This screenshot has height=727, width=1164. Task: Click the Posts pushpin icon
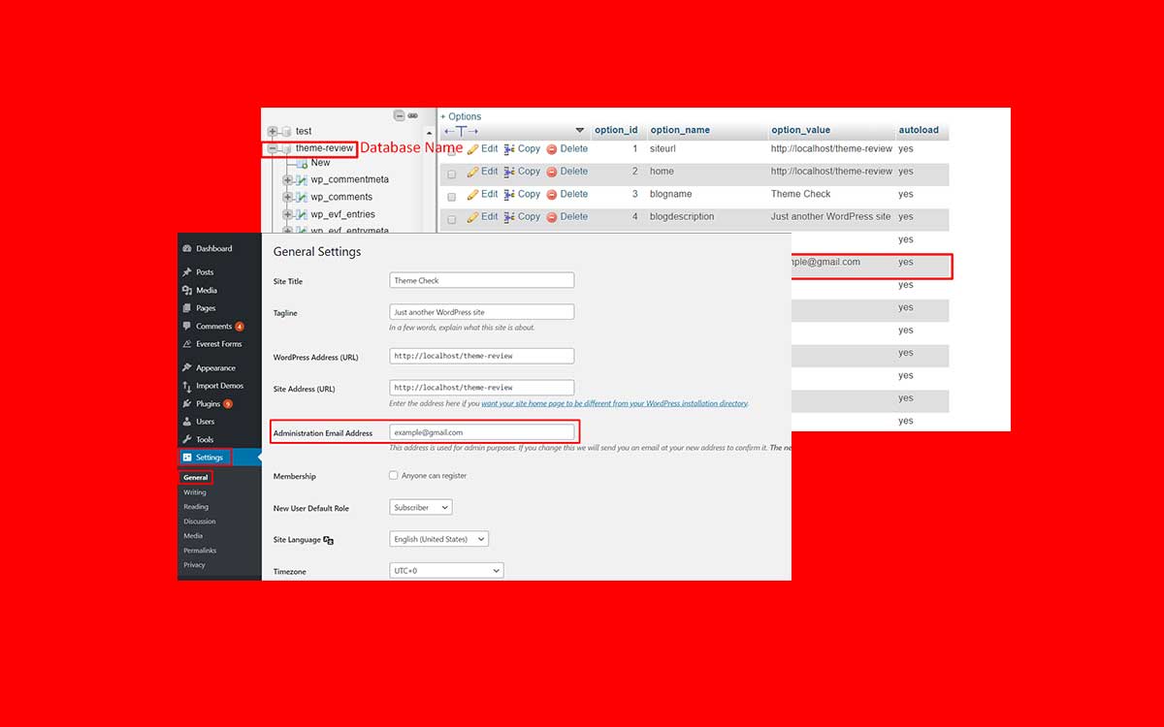pyautogui.click(x=186, y=272)
